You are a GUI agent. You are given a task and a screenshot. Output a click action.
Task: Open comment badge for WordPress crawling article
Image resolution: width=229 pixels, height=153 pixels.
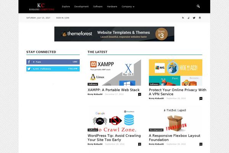(140, 144)
